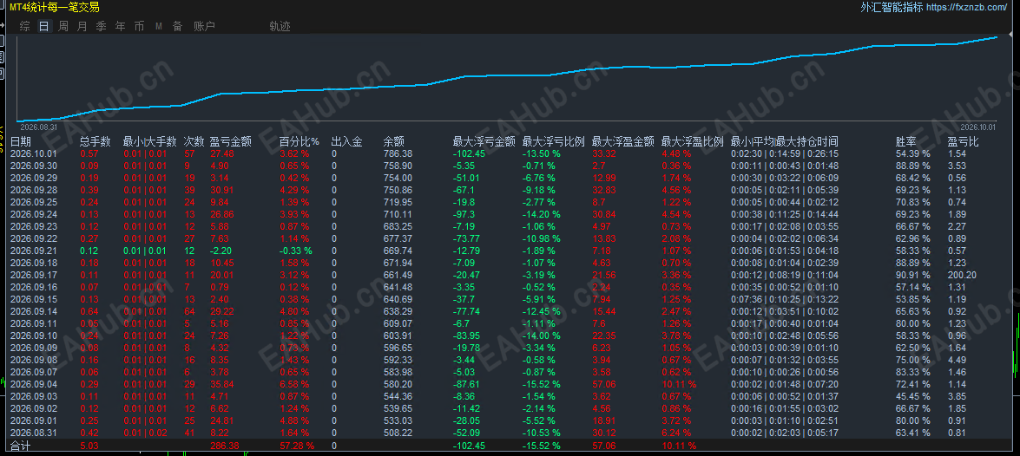Click the profit amount 35.84
The height and width of the screenshot is (456, 1020).
221,384
